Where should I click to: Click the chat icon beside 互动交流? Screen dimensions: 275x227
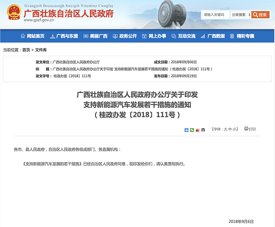[x=174, y=36]
